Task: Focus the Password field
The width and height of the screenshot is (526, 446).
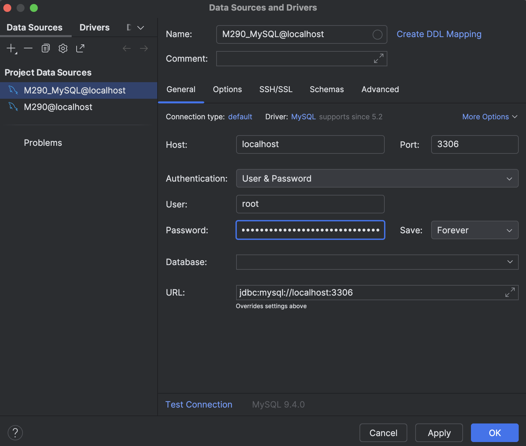Action: (x=310, y=230)
